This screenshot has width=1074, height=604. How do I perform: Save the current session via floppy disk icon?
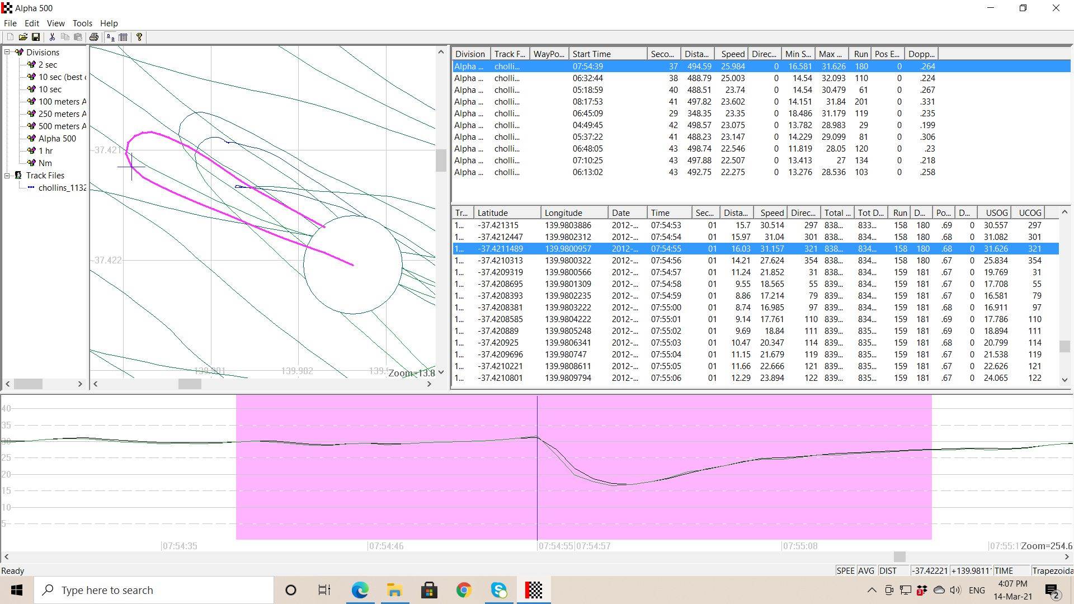(36, 37)
